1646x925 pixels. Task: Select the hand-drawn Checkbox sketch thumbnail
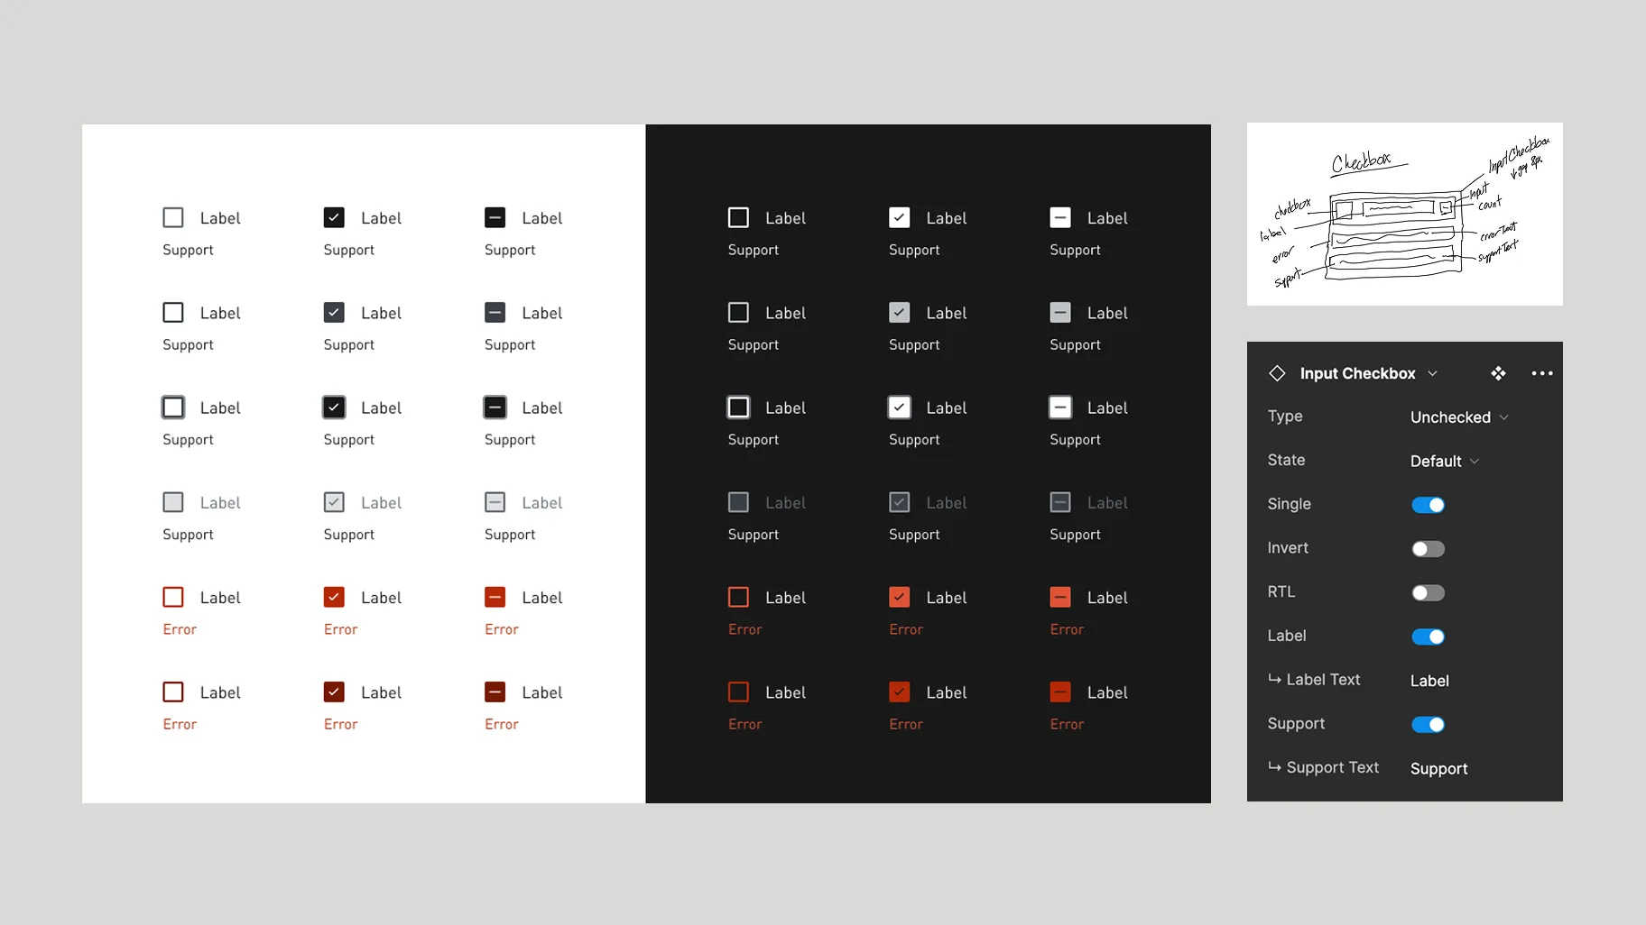(x=1404, y=214)
